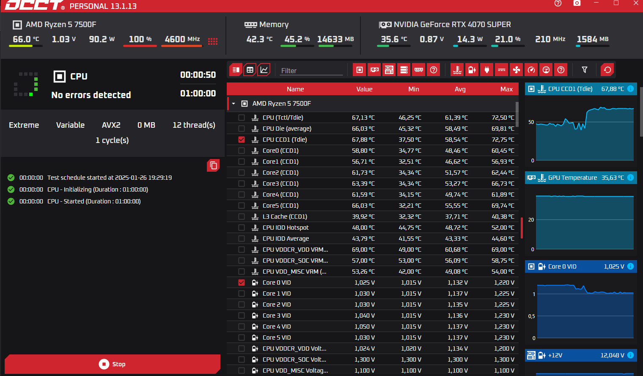Select the Core1 (CCD1) row
Image resolution: width=643 pixels, height=376 pixels.
coord(373,162)
